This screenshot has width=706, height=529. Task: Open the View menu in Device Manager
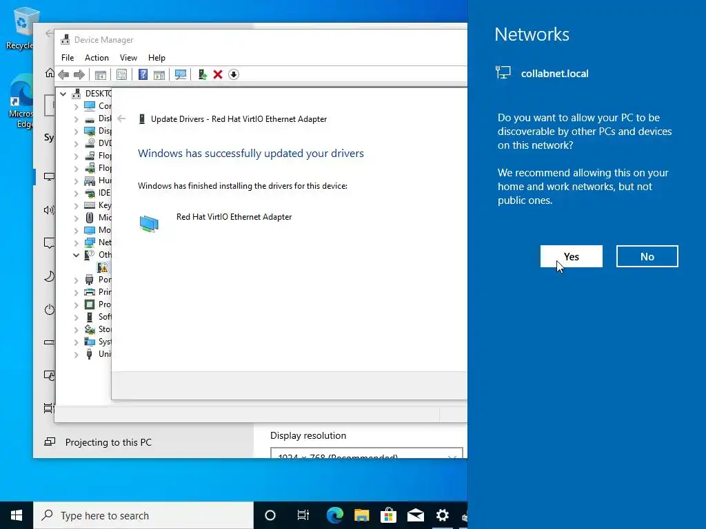pyautogui.click(x=128, y=58)
